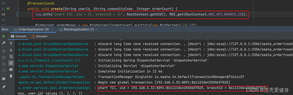Click the create method name

[57, 9]
